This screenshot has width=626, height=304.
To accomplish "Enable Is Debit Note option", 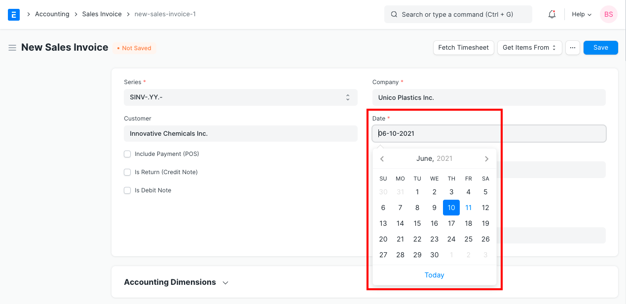I will [x=127, y=190].
